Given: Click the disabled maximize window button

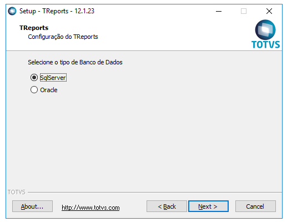Looking at the screenshot, I should 244,11.
